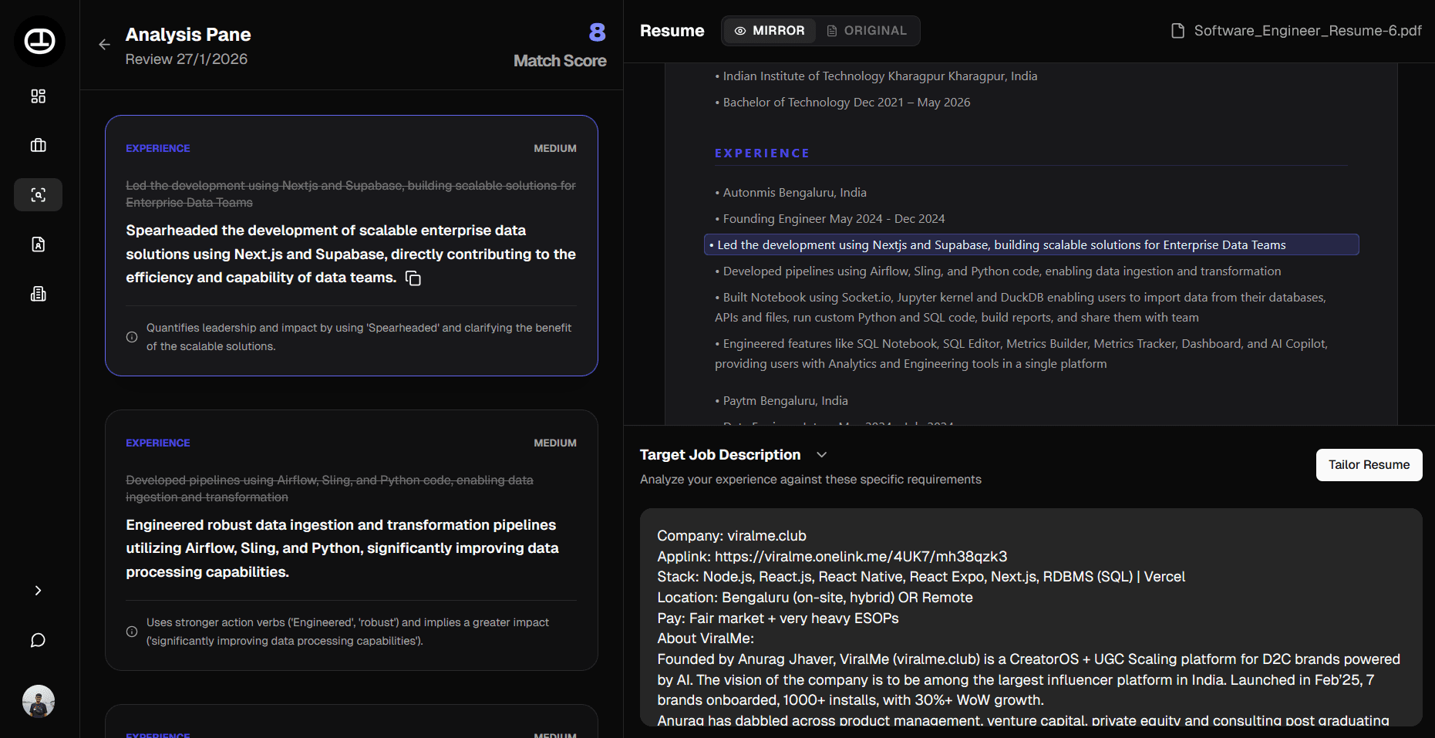1435x738 pixels.
Task: Click the info icon beside 'Quantifies leadership' note
Action: click(x=132, y=337)
